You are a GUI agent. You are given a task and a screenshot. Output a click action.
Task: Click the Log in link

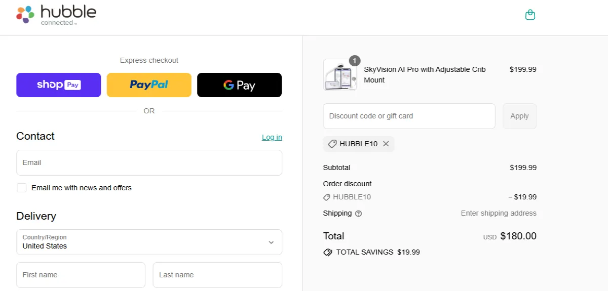pos(272,137)
